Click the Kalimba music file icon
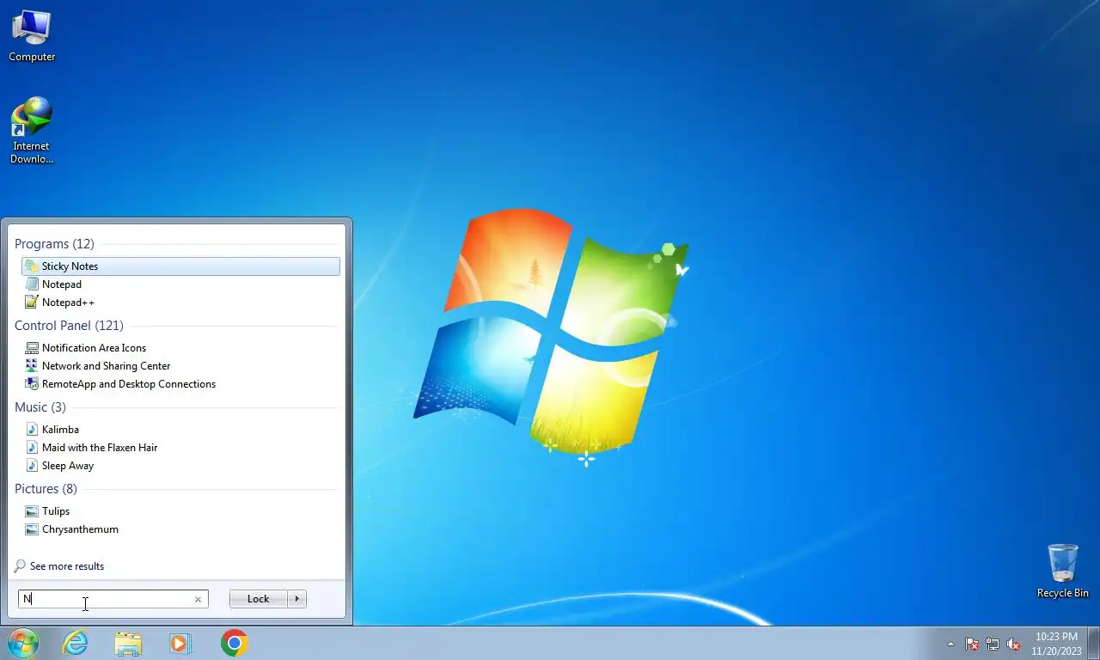 32,430
